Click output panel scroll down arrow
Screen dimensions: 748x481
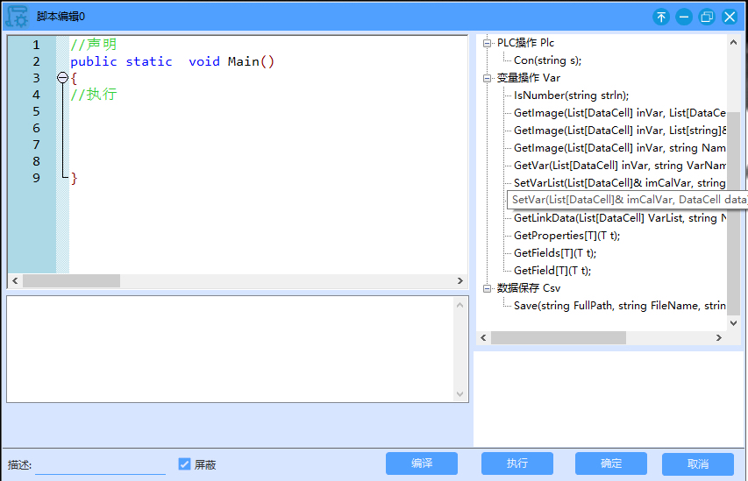459,394
